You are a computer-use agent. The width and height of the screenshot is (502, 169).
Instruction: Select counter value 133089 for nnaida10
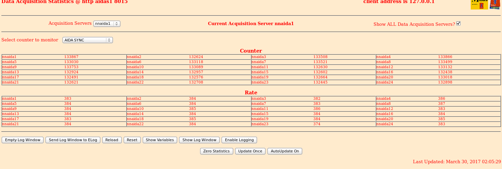click(x=196, y=67)
